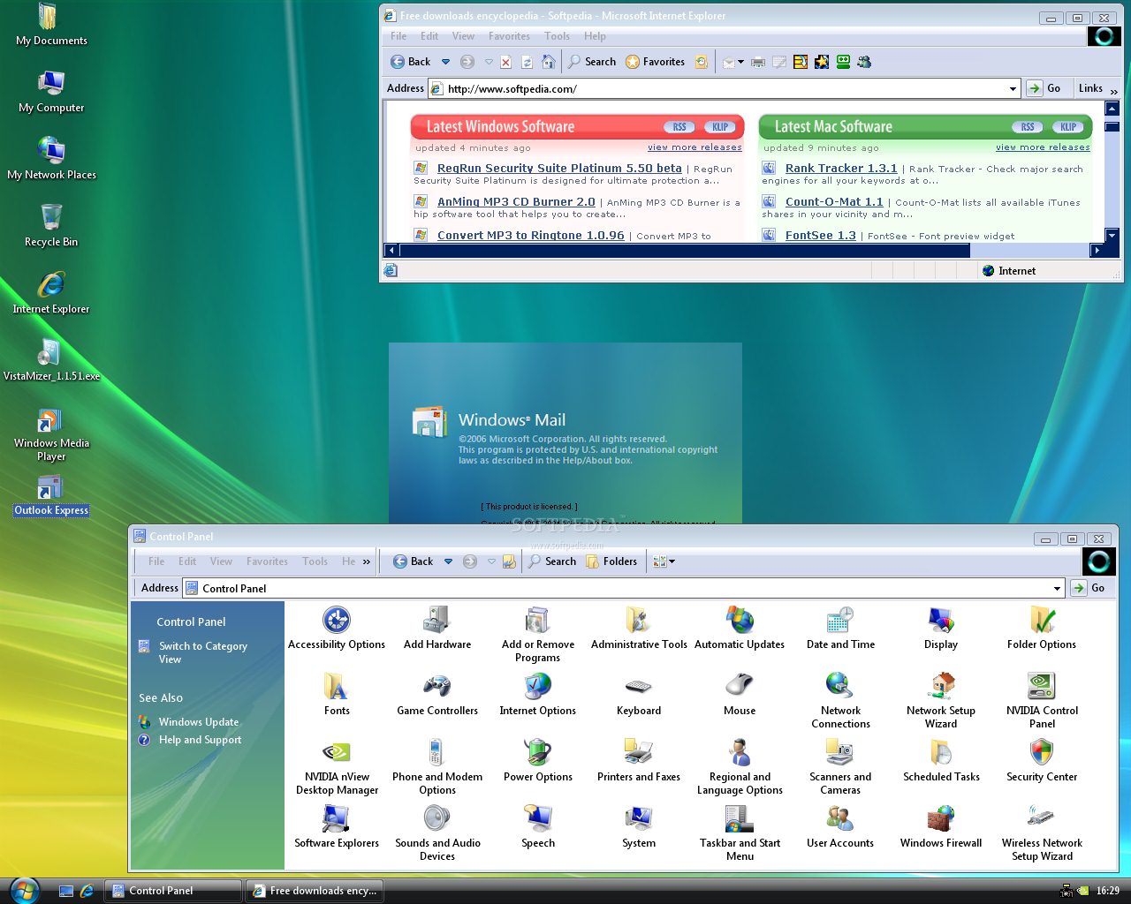Open Game Controllers
Viewport: 1131px width, 904px height.
(x=437, y=695)
